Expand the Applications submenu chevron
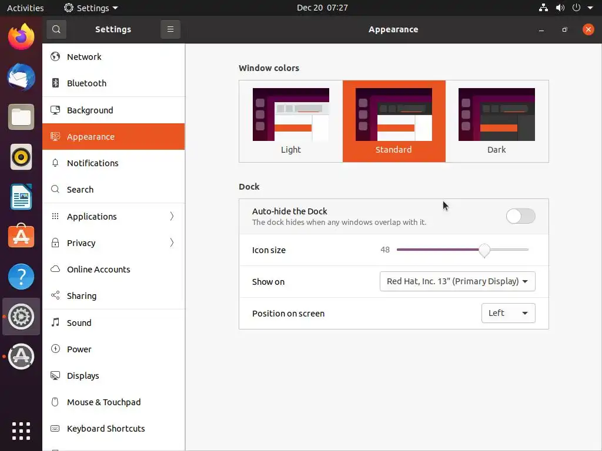The width and height of the screenshot is (602, 451). (172, 216)
